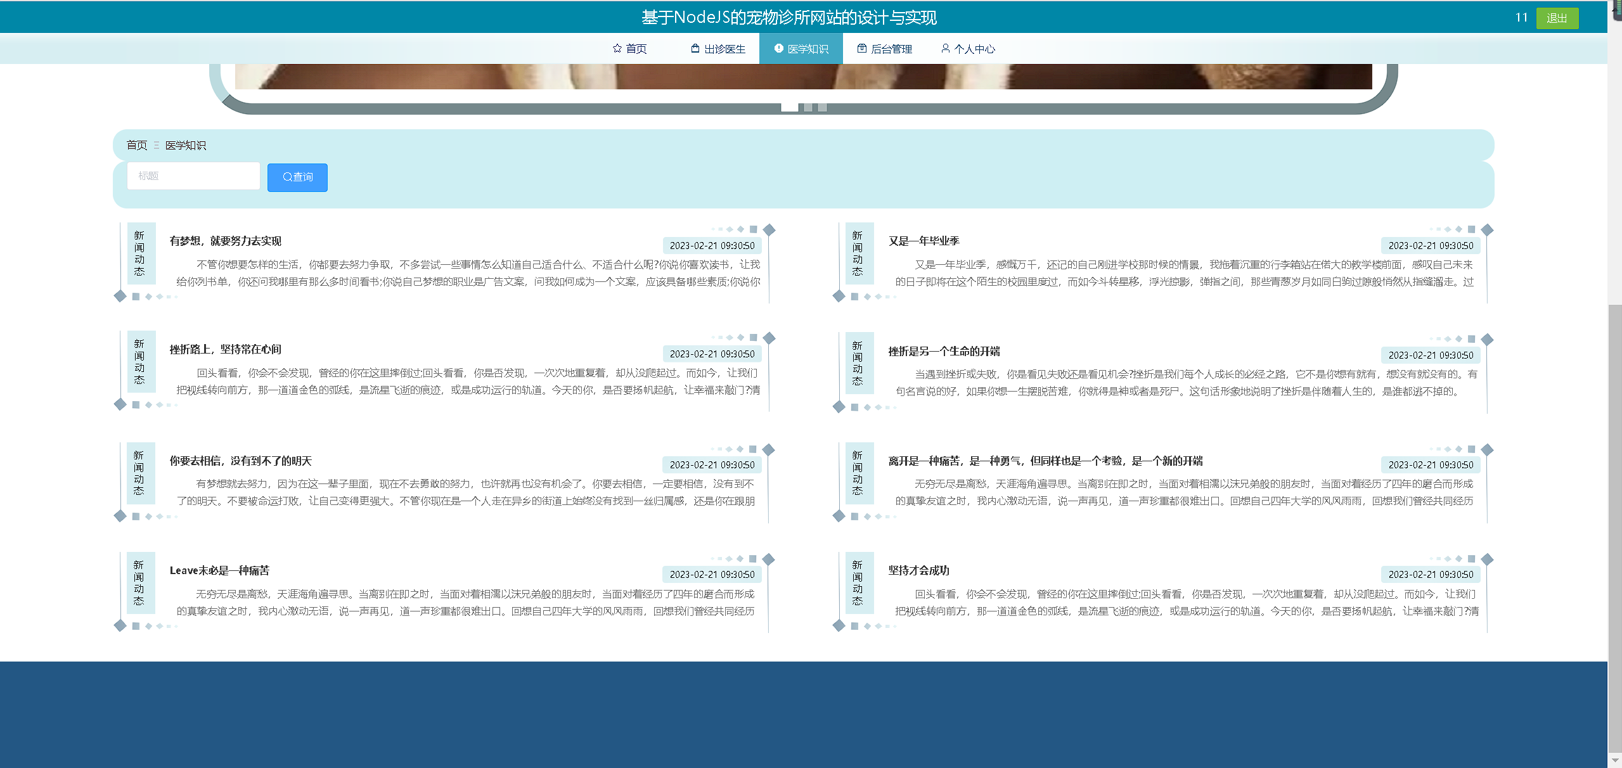Click the 后台管理 panel icon

point(862,49)
